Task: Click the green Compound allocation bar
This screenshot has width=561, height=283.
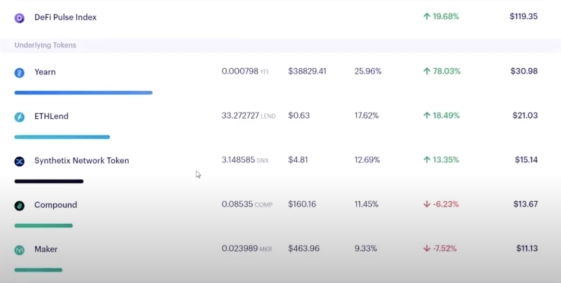Action: pos(43,226)
